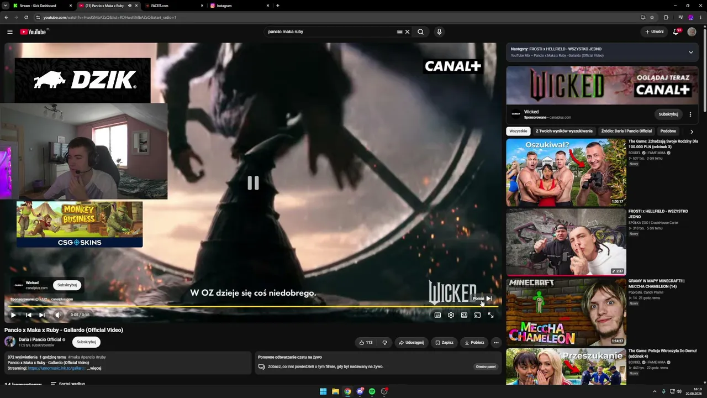Go back with the browser back arrow
This screenshot has height=398, width=707.
6,17
